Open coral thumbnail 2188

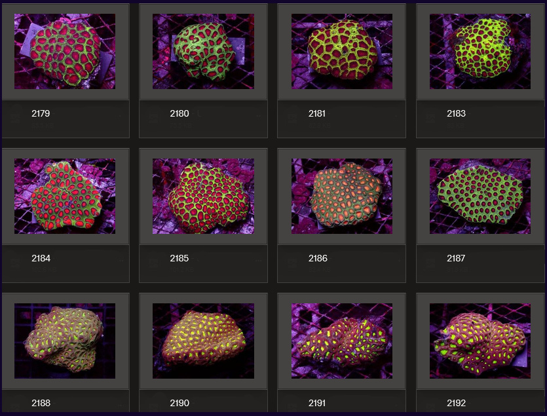(x=65, y=341)
